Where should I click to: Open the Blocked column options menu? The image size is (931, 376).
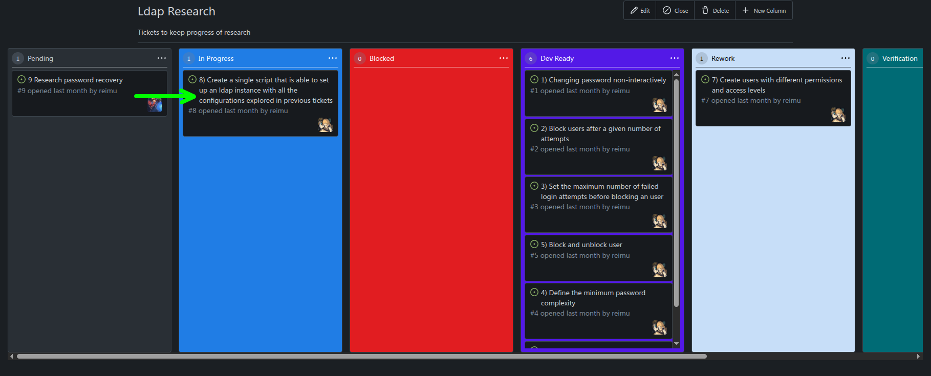click(x=504, y=58)
